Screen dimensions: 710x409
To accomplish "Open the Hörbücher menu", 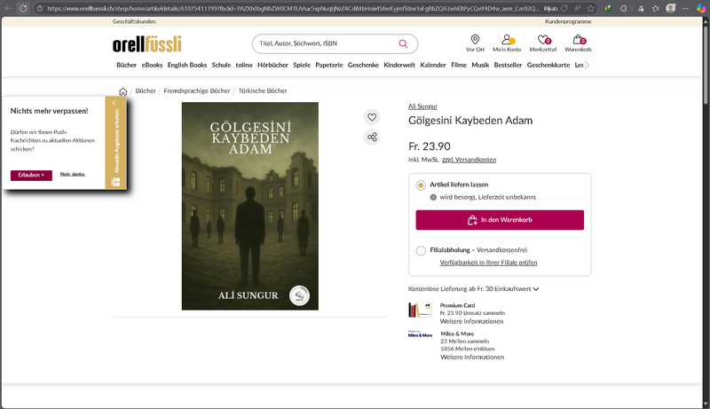I will click(x=272, y=65).
